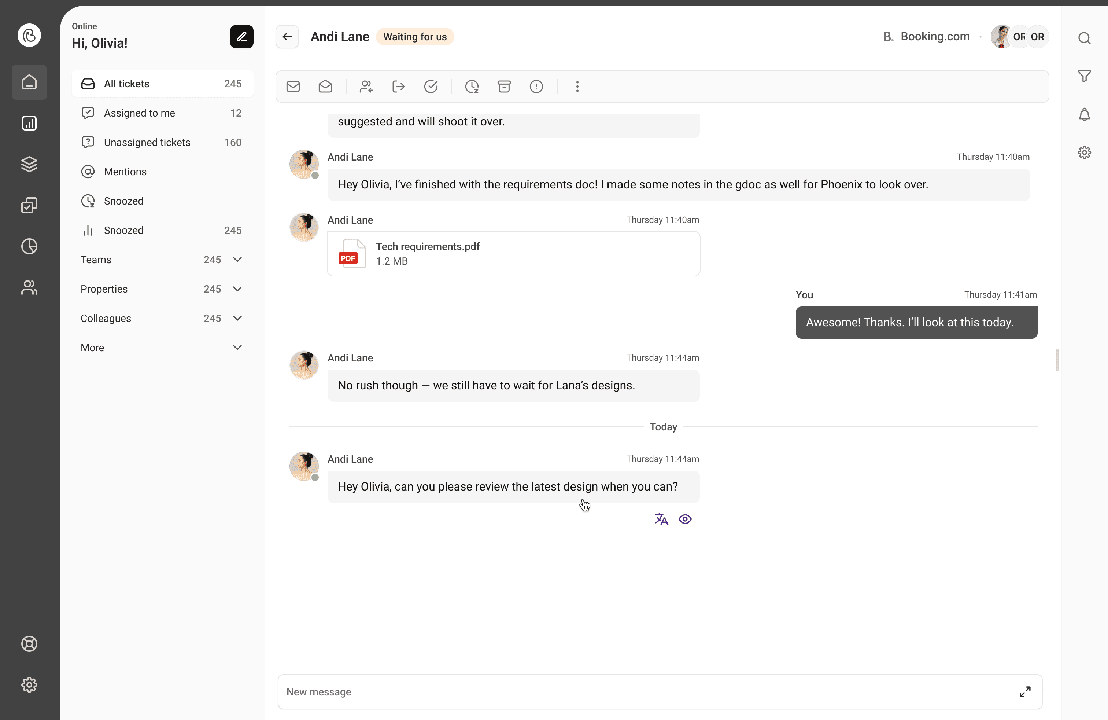Expand the message composer with arrows icon
The width and height of the screenshot is (1108, 720).
1025,692
